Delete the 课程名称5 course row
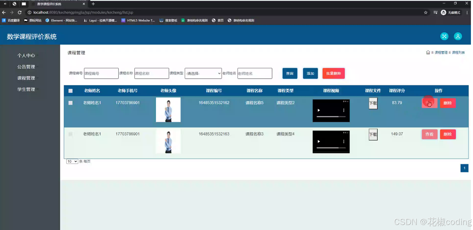Image resolution: width=473 pixels, height=230 pixels. click(x=448, y=103)
